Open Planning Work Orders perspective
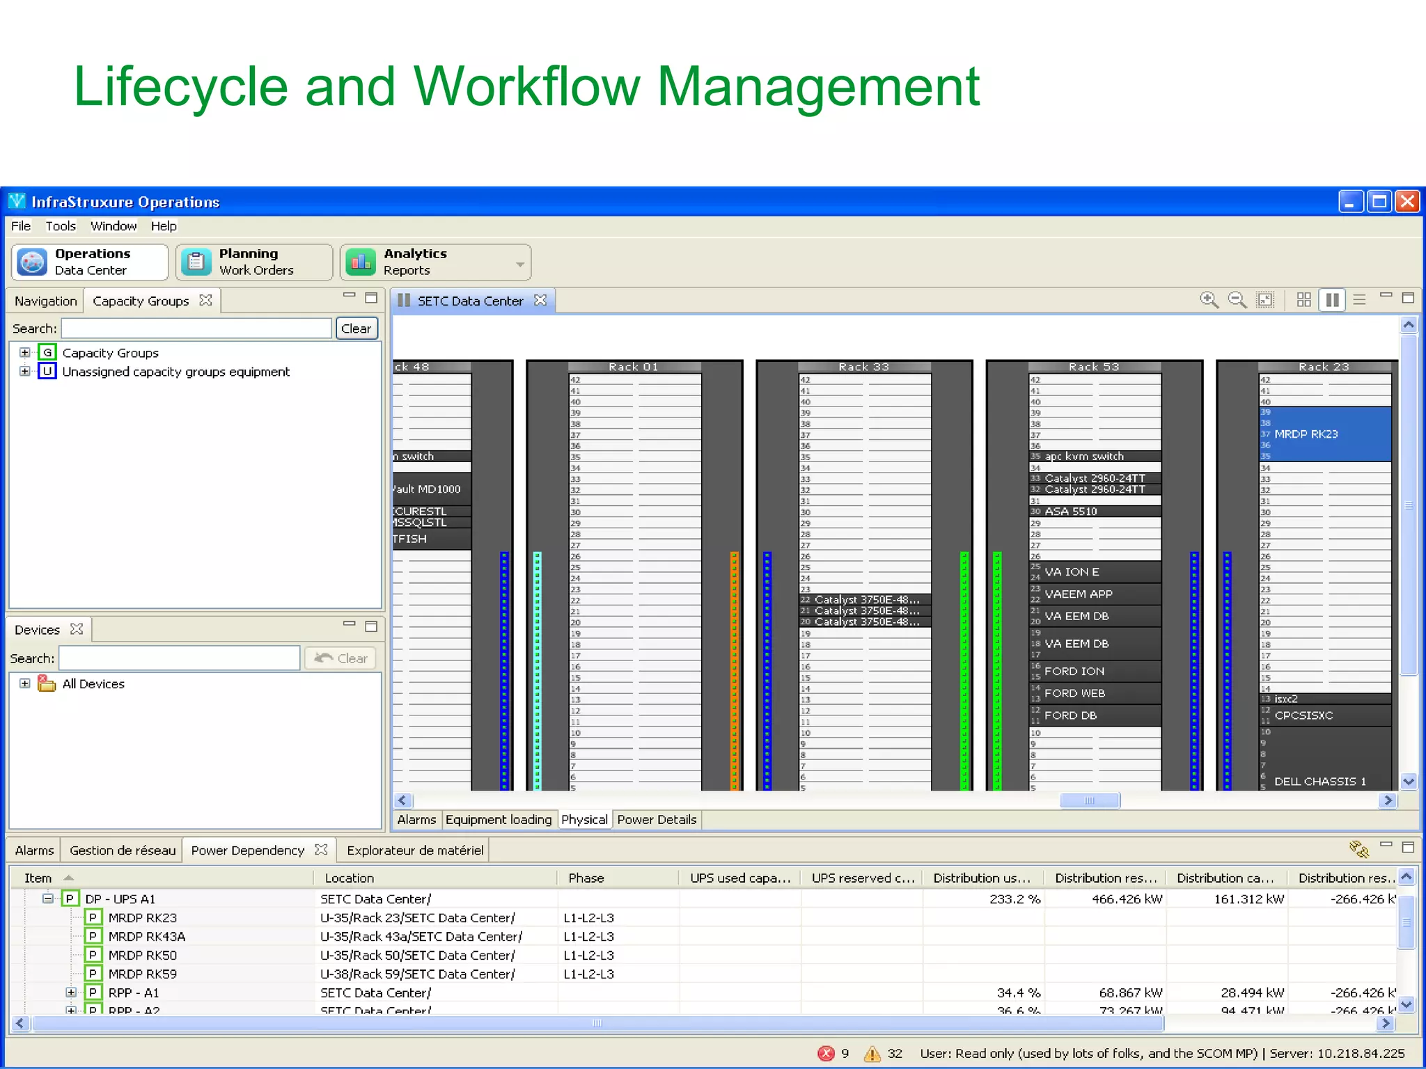 click(254, 262)
